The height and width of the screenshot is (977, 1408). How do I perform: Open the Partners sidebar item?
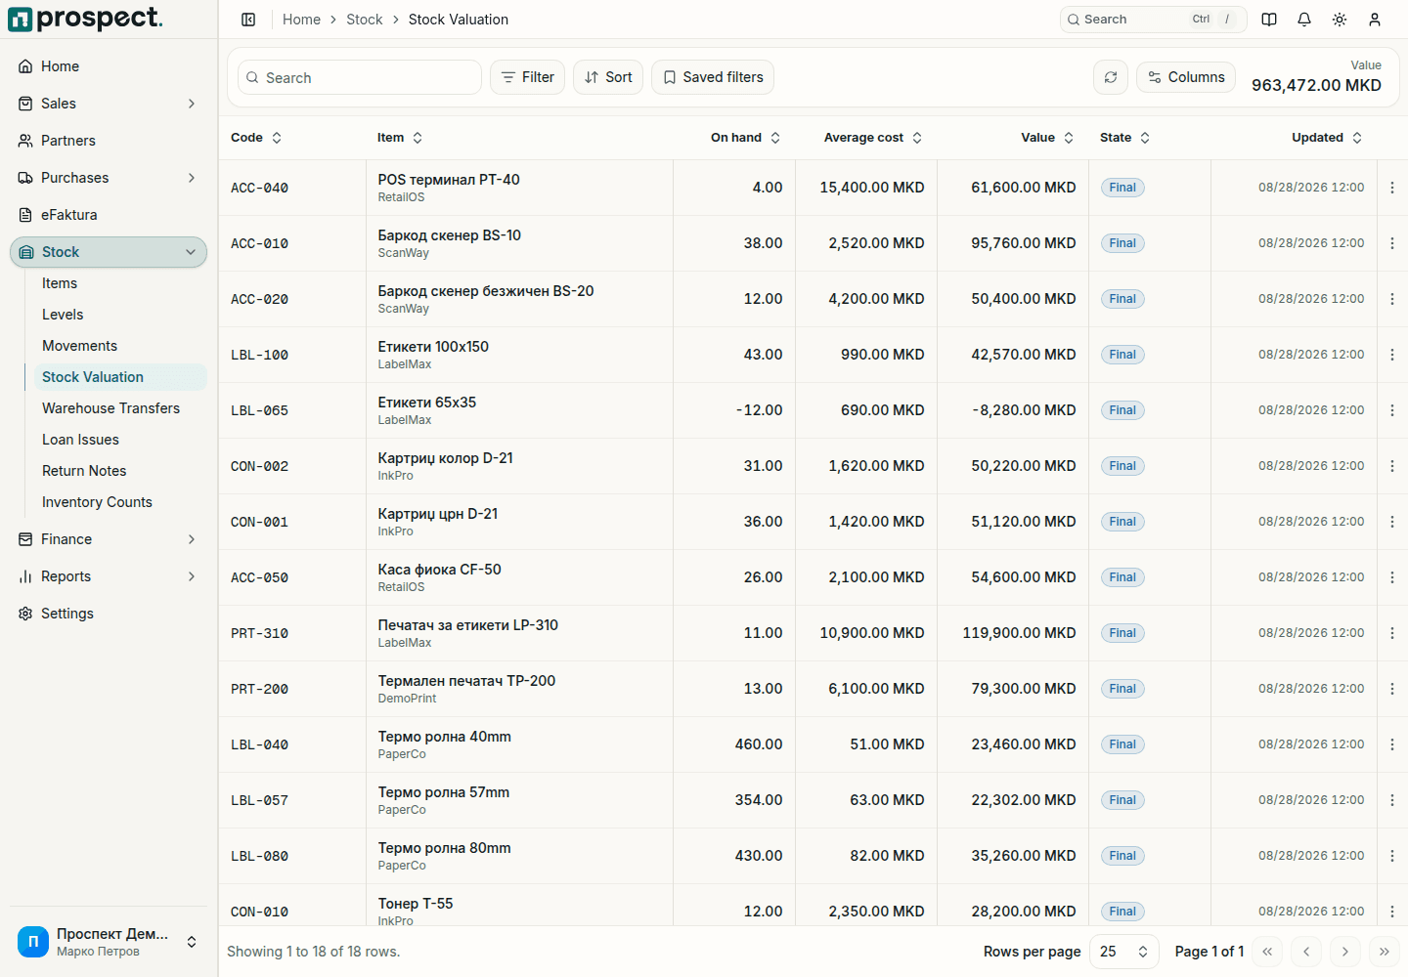click(x=109, y=141)
